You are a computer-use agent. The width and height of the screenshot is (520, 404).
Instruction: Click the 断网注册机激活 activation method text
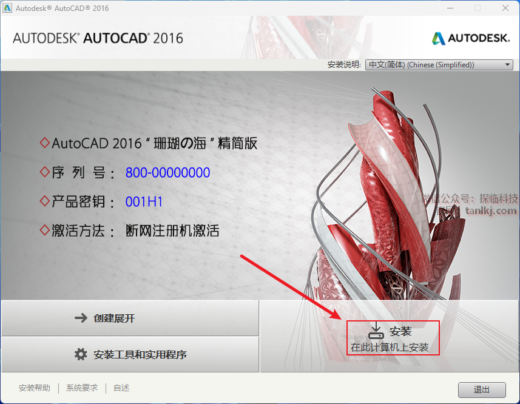click(x=172, y=231)
